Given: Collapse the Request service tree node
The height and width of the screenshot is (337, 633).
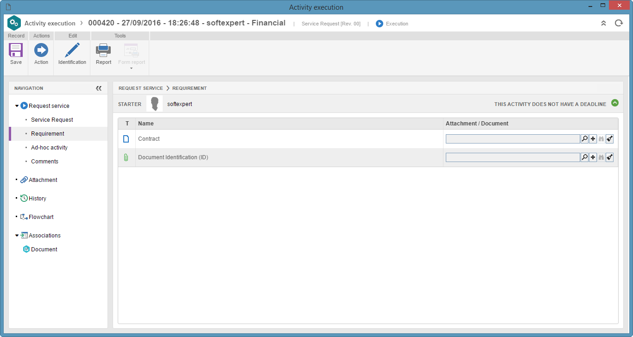Looking at the screenshot, I should (x=17, y=106).
